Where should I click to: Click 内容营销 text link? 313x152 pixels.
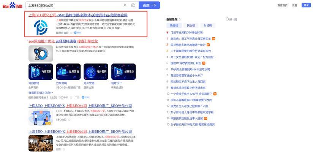(x=34, y=83)
